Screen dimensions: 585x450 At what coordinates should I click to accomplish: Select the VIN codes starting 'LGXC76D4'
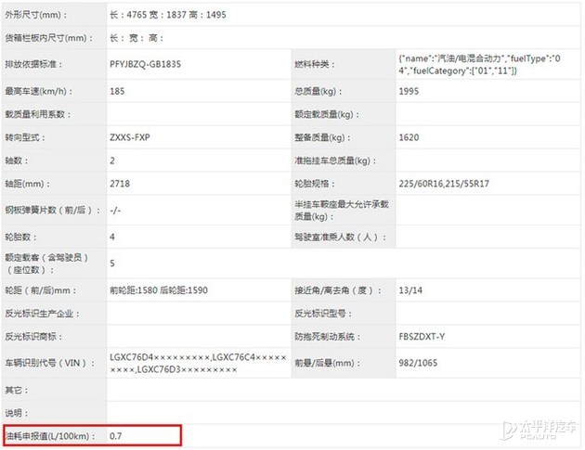pyautogui.click(x=198, y=364)
